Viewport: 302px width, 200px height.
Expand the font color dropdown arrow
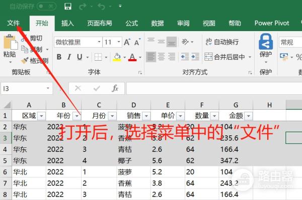140,57
